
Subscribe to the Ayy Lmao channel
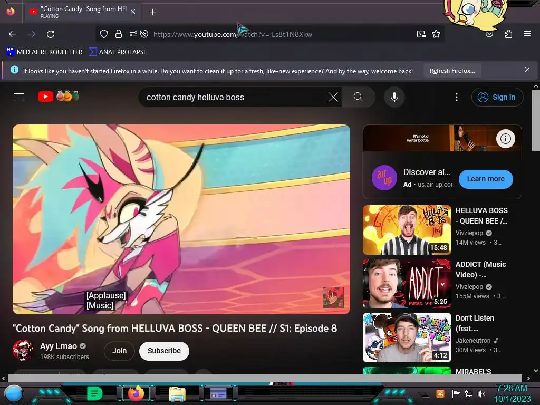[x=164, y=351]
